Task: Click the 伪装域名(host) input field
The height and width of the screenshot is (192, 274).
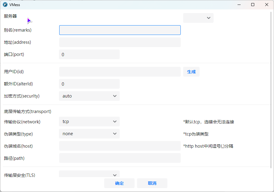Action: click(x=120, y=146)
